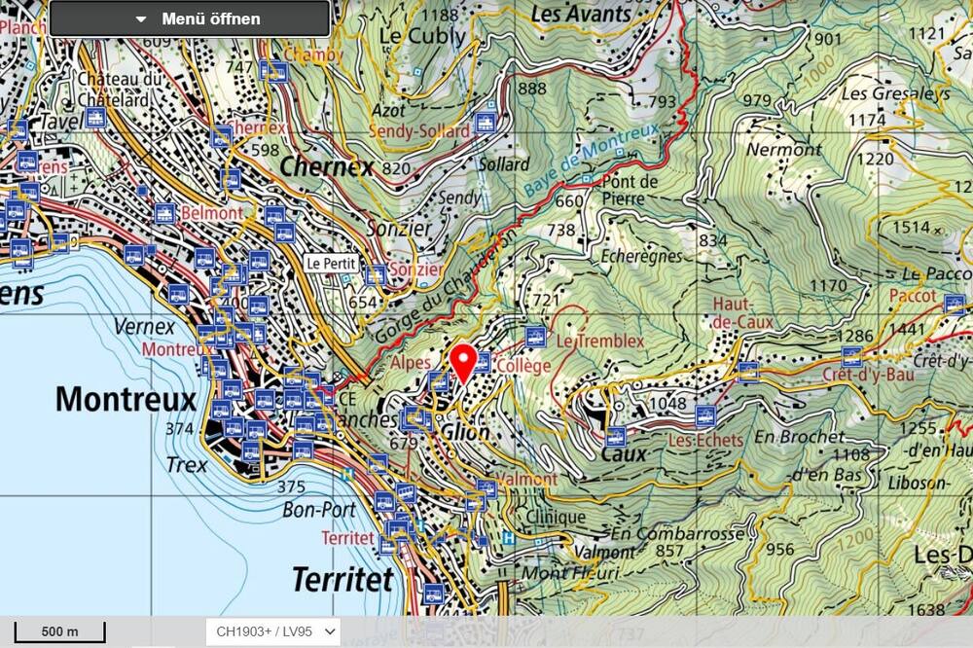Open the menu via Menü öffnen button
Screen dimensions: 973x648
click(x=190, y=18)
